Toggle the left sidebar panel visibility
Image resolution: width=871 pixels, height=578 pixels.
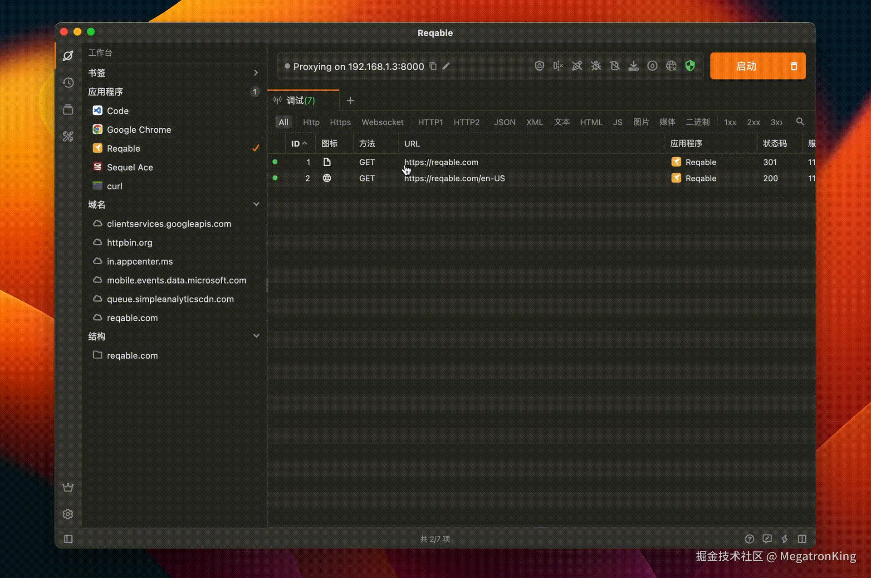pyautogui.click(x=68, y=539)
